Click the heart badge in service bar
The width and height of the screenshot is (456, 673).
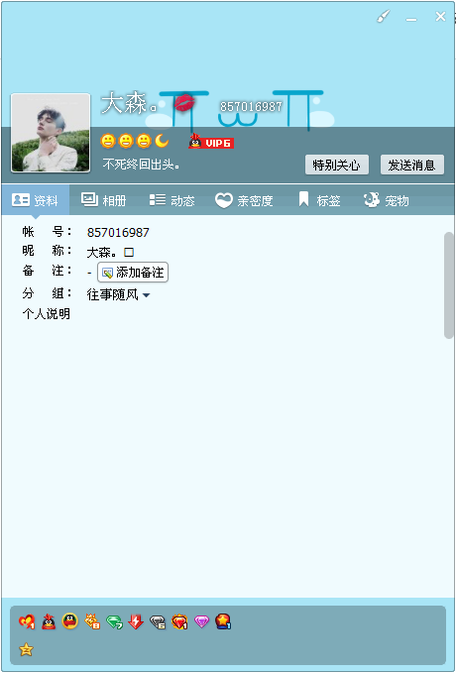[27, 621]
